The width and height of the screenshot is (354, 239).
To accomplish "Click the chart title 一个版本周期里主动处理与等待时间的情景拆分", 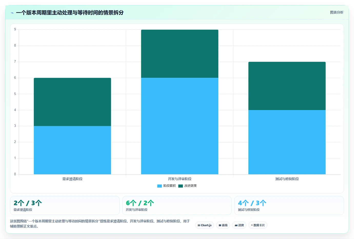I will [x=70, y=13].
